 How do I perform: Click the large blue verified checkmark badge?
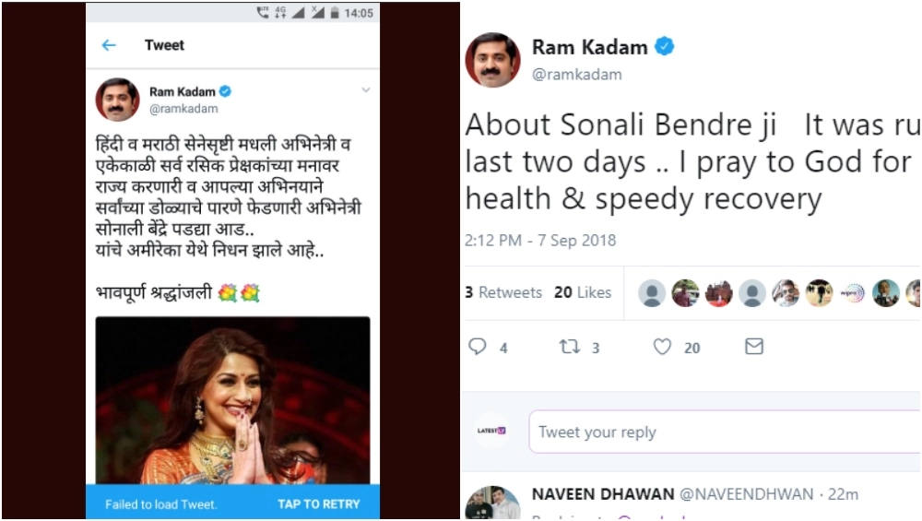pyautogui.click(x=664, y=46)
